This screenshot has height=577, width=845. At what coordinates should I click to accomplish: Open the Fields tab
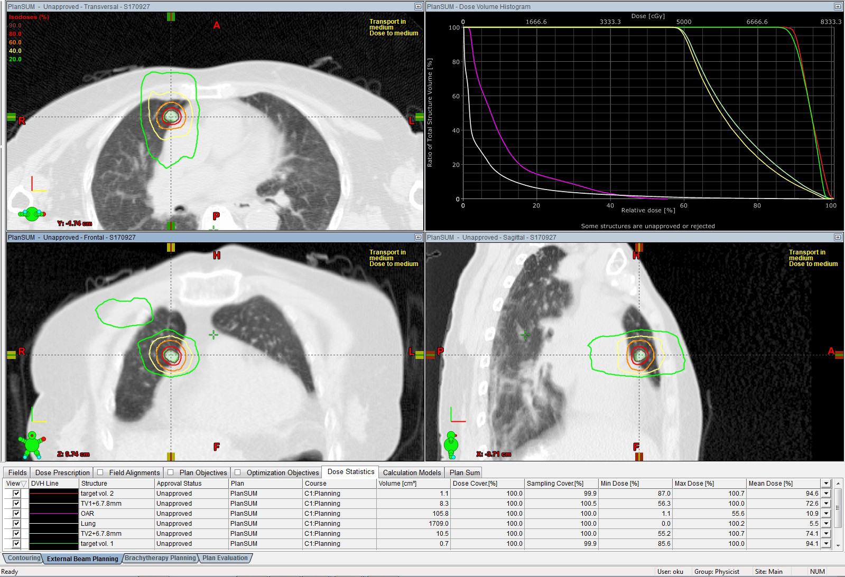point(17,472)
